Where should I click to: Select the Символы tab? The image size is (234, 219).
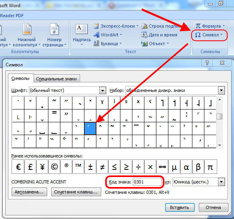[x=20, y=78]
